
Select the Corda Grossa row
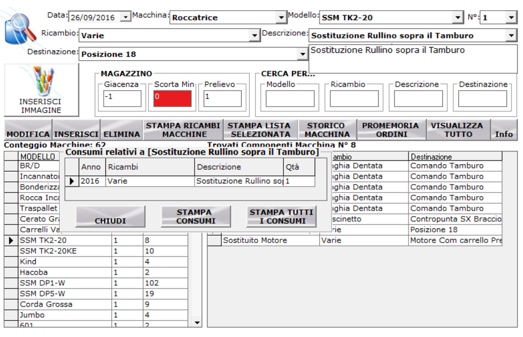pos(96,304)
